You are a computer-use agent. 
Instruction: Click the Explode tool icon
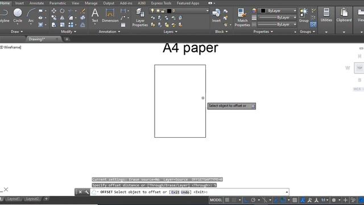[82, 18]
